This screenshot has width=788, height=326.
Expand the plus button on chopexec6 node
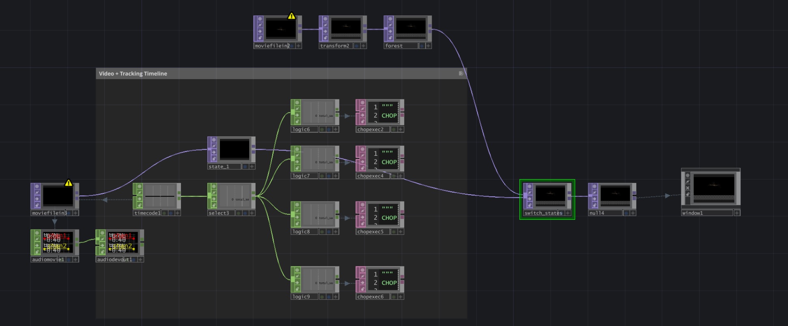[x=400, y=297]
